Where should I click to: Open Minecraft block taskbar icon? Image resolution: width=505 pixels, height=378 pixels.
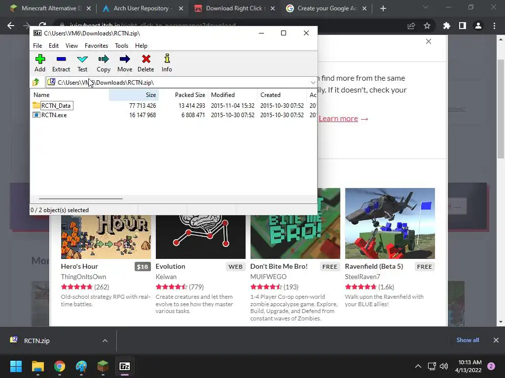click(103, 366)
